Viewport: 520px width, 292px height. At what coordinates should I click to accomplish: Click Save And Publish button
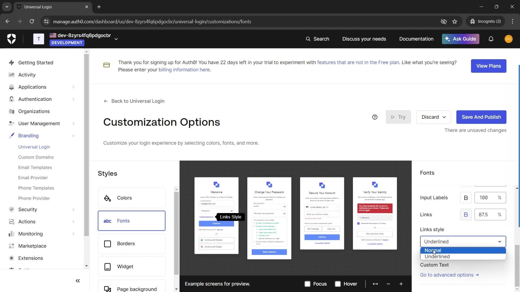click(x=481, y=117)
